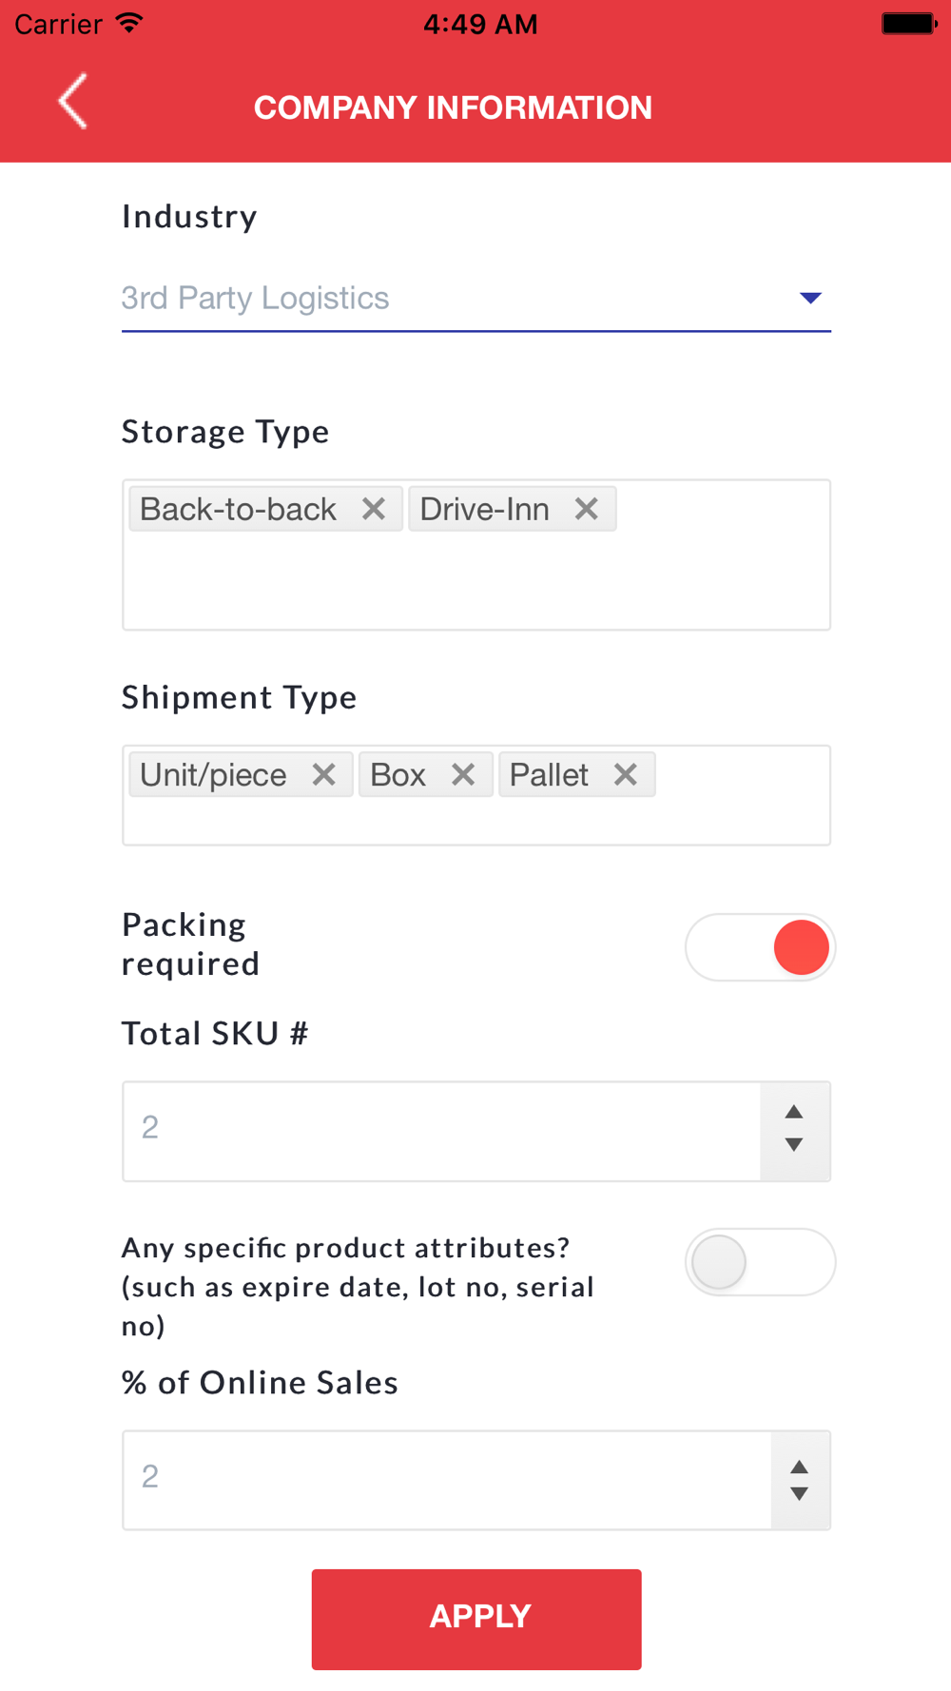Go back using the header arrow
Screen dimensions: 951x1691
73,101
